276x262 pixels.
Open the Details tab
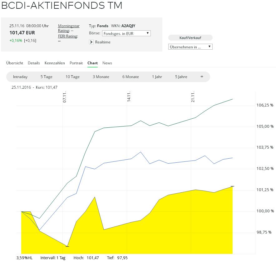pos(34,63)
